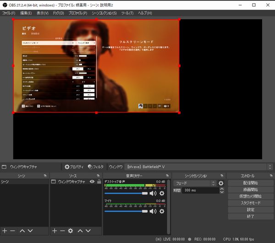Open the ツール(T) menu

tap(127, 13)
